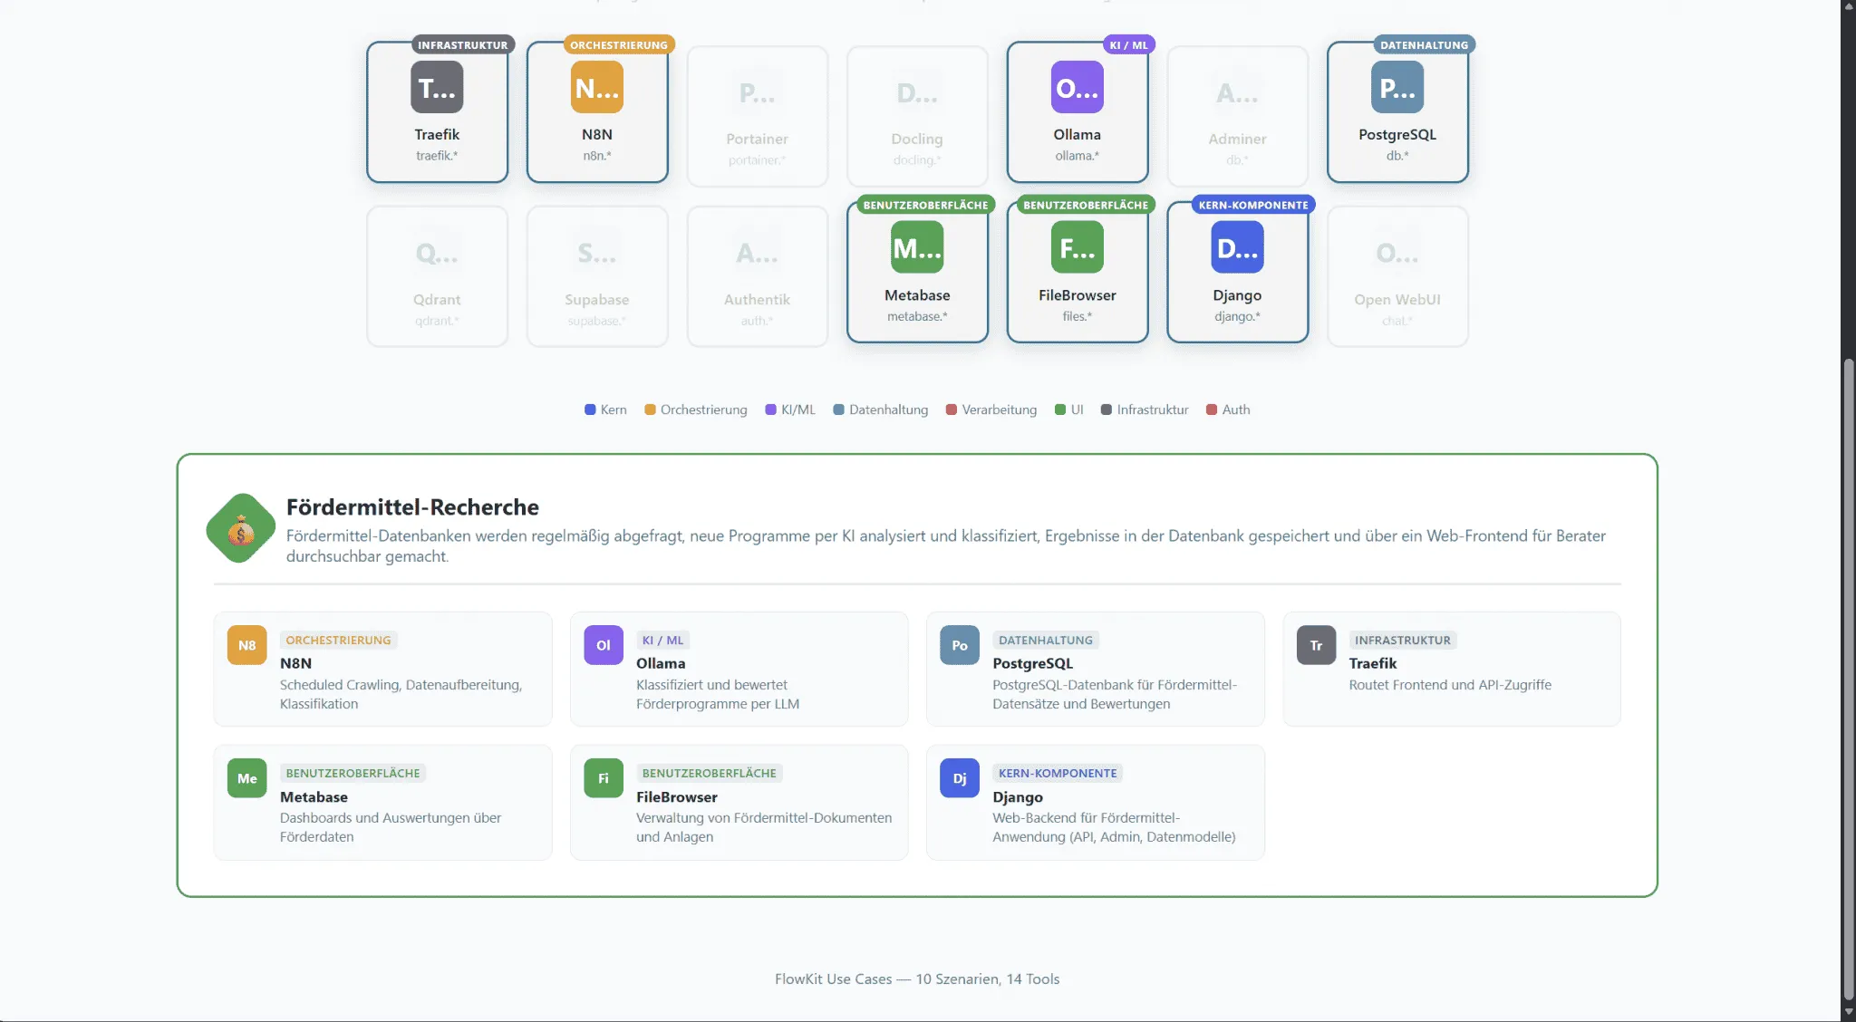
Task: Click the N8 icon in the detail list
Action: [x=246, y=645]
